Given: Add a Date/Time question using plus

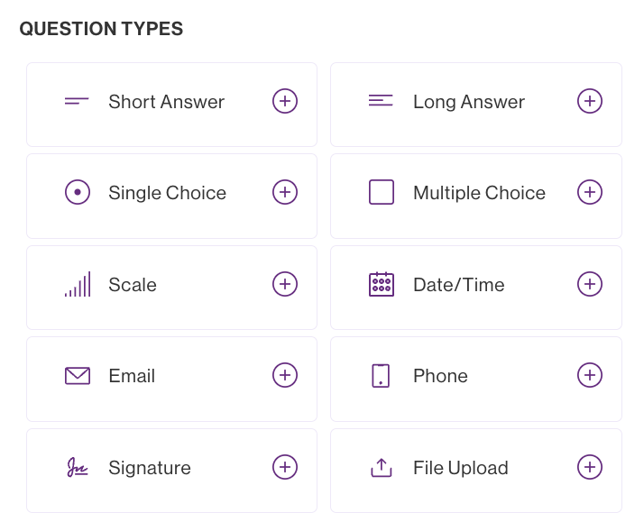Looking at the screenshot, I should pos(590,284).
